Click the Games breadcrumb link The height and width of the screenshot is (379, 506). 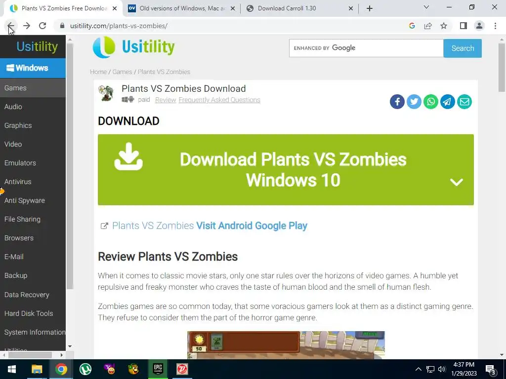coord(123,72)
